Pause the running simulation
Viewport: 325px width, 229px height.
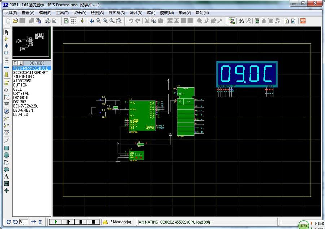(x=81, y=222)
